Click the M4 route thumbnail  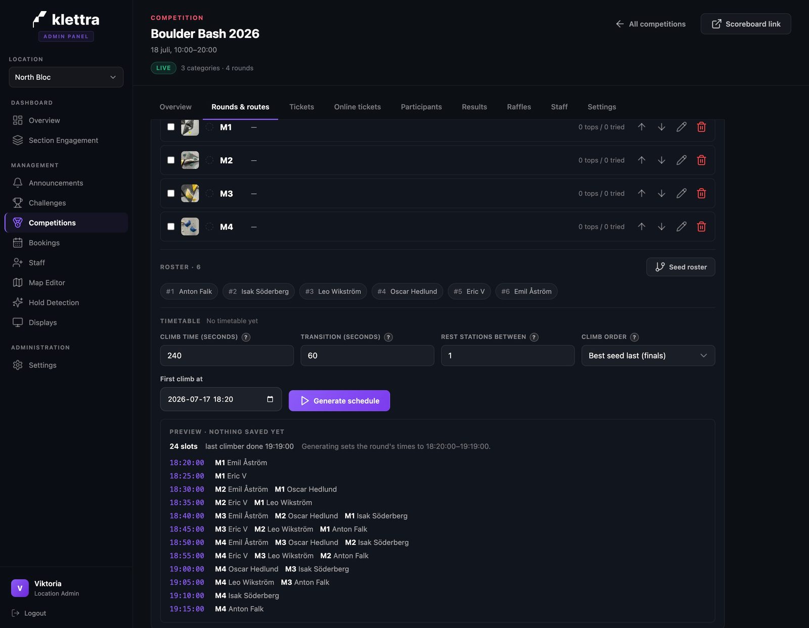point(190,227)
